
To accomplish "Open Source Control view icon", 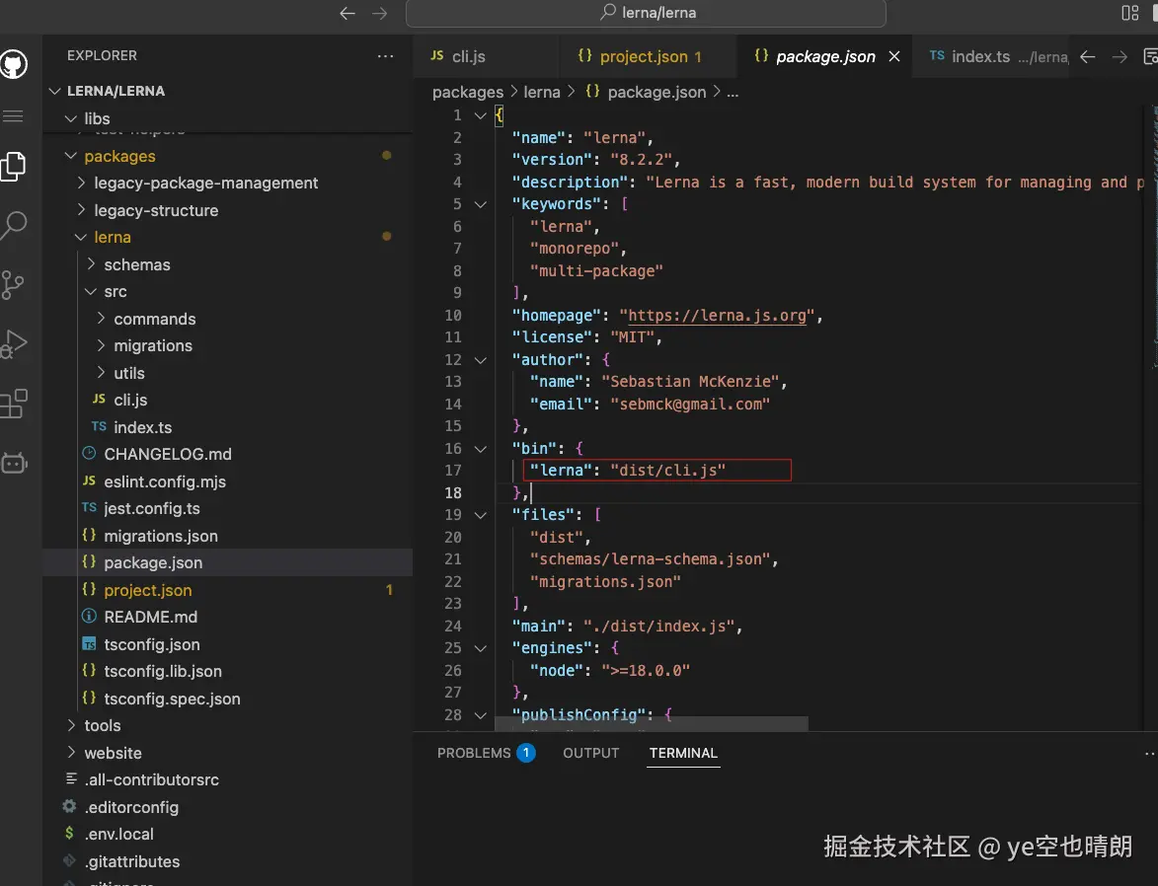I will pos(14,285).
